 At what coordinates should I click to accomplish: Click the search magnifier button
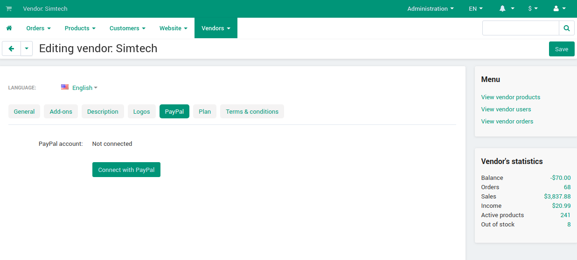click(x=566, y=28)
